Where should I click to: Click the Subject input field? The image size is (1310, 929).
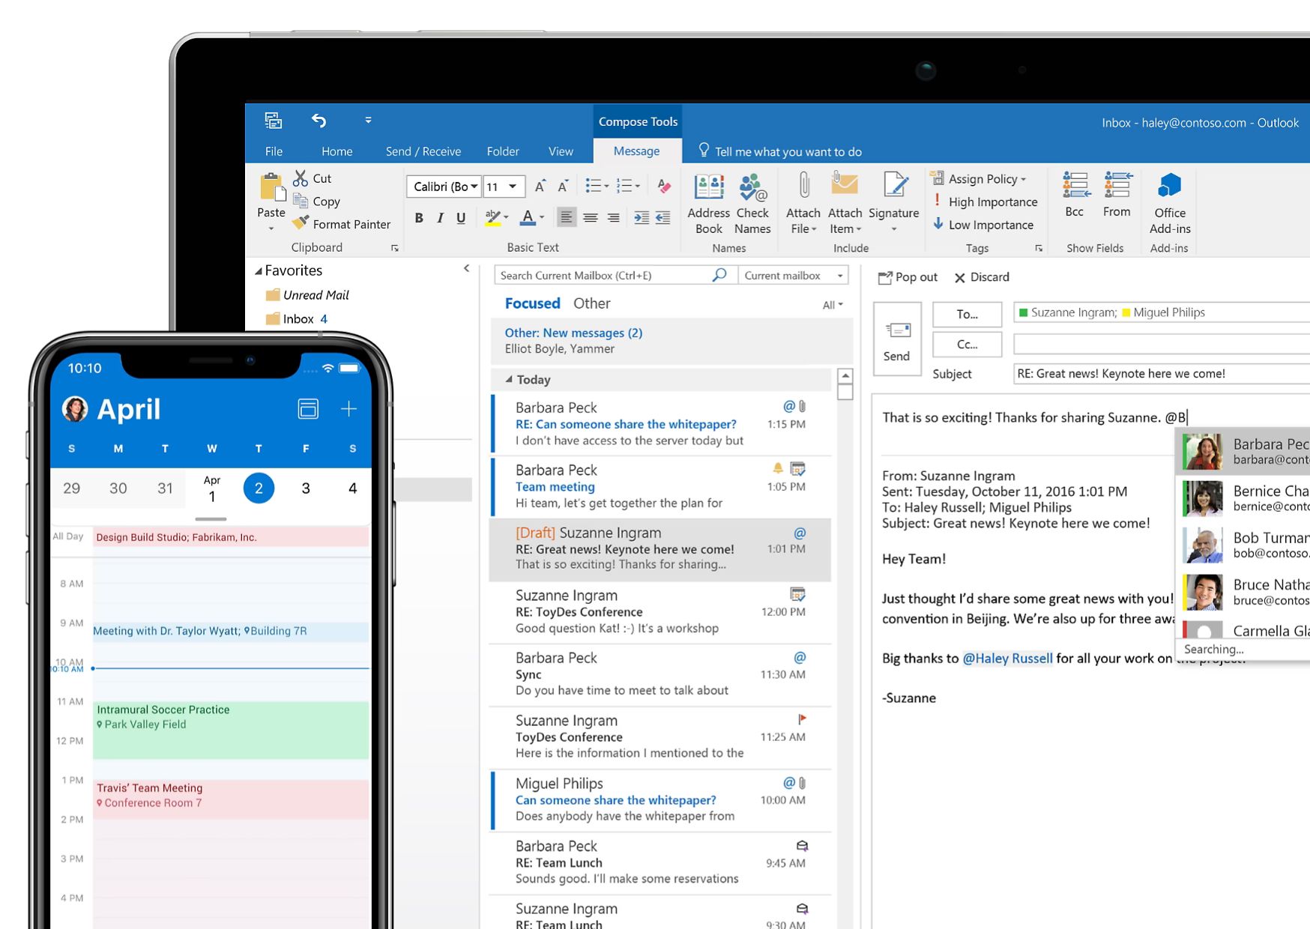1161,374
